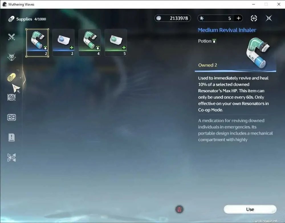Viewport: 285px width, 223px height.
Task: Select the green inhaler item with count 4
Action: coord(89,43)
